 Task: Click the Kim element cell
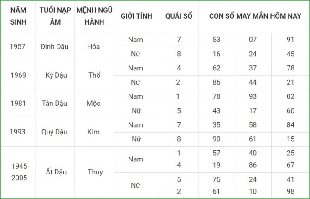[93, 132]
